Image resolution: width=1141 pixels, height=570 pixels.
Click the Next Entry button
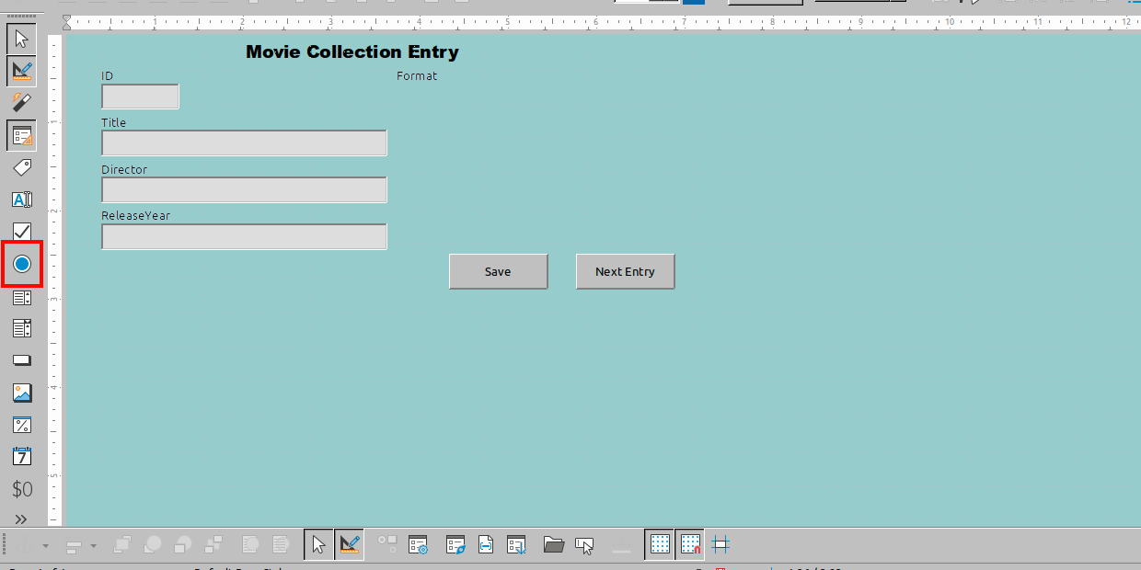pos(625,271)
